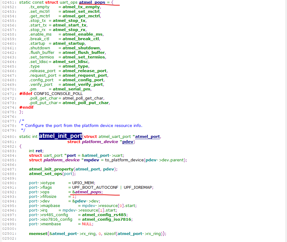Click the highlighted atmel_init_port identifier
Viewport: 287px width, 242px height.
[x=60, y=136]
